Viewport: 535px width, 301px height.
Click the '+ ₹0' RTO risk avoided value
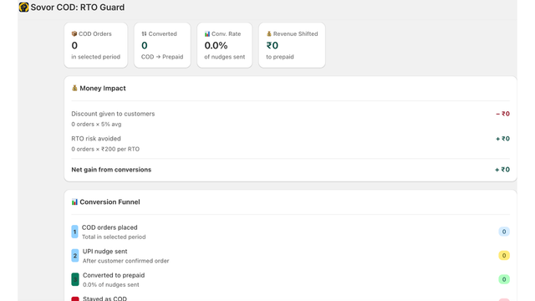click(x=502, y=139)
